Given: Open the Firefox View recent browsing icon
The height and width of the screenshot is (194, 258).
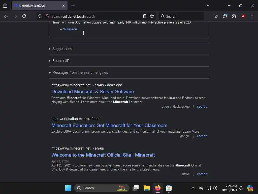Looking at the screenshot, I should pos(5,6).
